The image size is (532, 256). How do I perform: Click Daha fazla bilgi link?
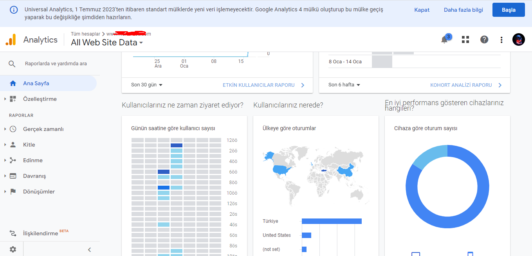pyautogui.click(x=463, y=10)
